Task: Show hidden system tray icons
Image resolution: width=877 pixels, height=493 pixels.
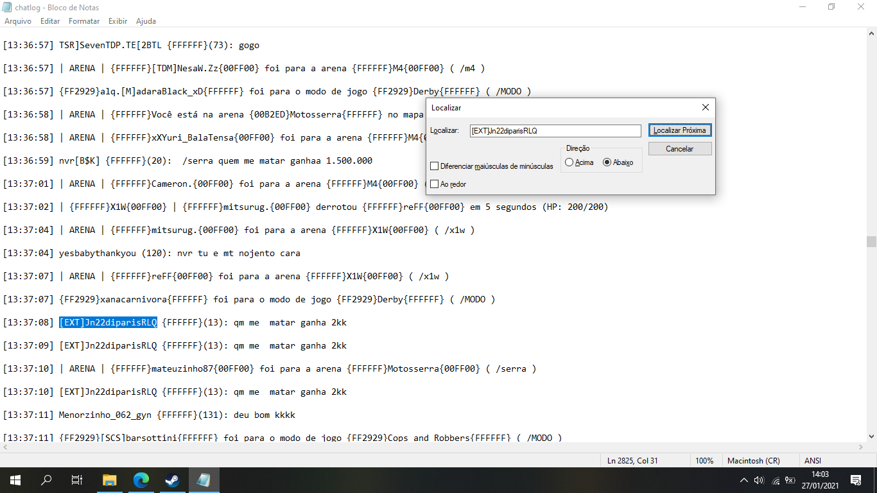Action: coord(743,480)
